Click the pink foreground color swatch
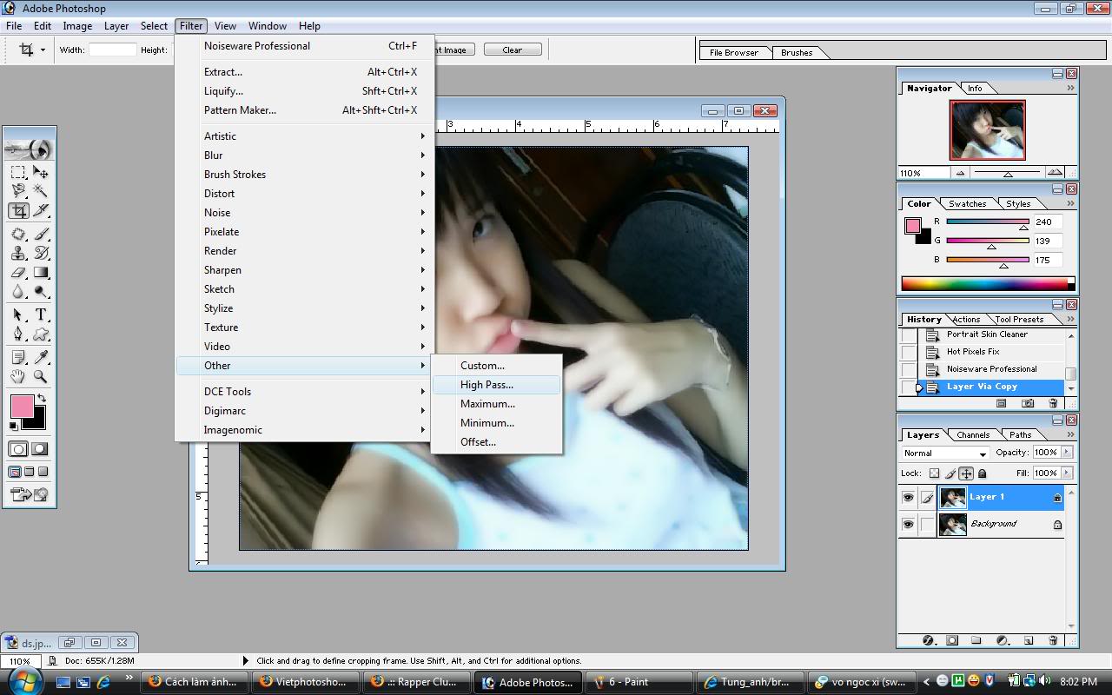Image resolution: width=1112 pixels, height=695 pixels. click(22, 406)
